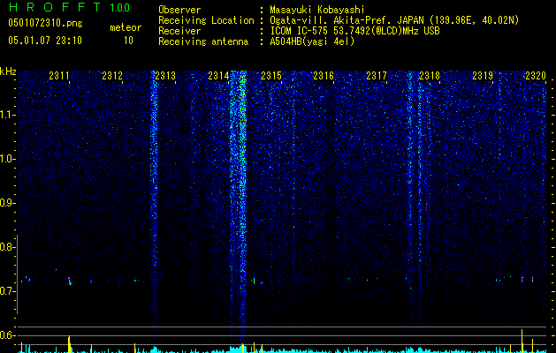Select the file name 0501072310.png

(x=45, y=24)
